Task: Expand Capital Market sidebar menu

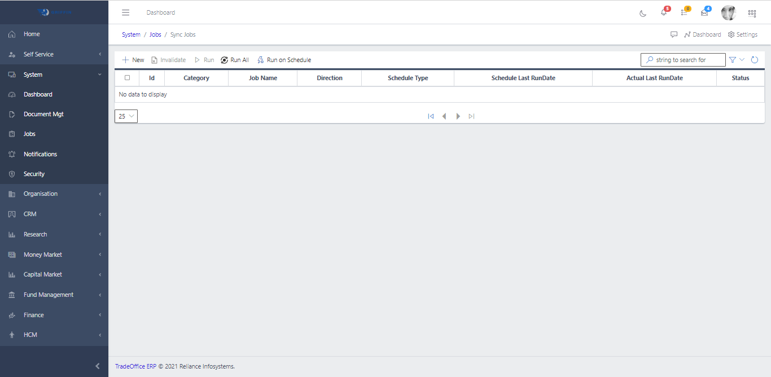Action: coord(54,274)
